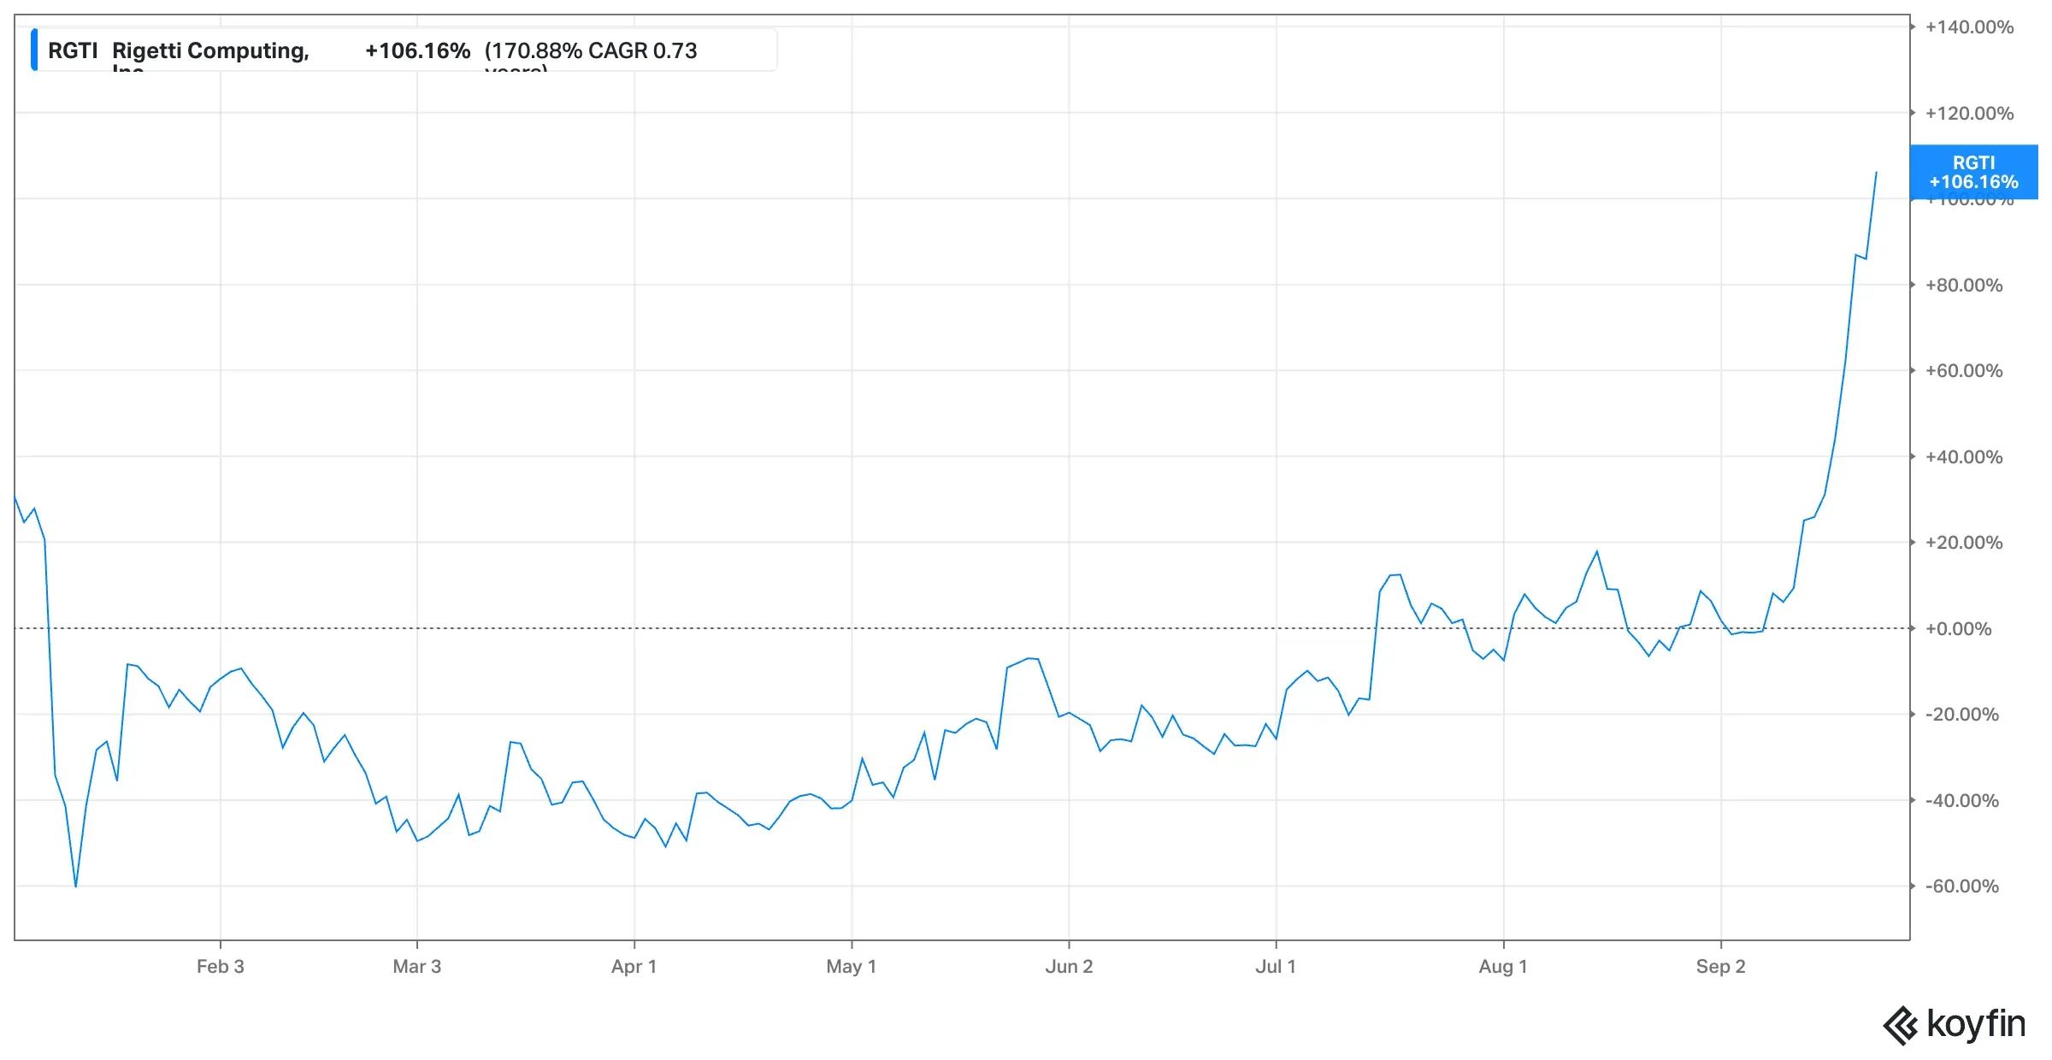
Task: Click the +60.00% axis label
Action: pyautogui.click(x=1964, y=371)
